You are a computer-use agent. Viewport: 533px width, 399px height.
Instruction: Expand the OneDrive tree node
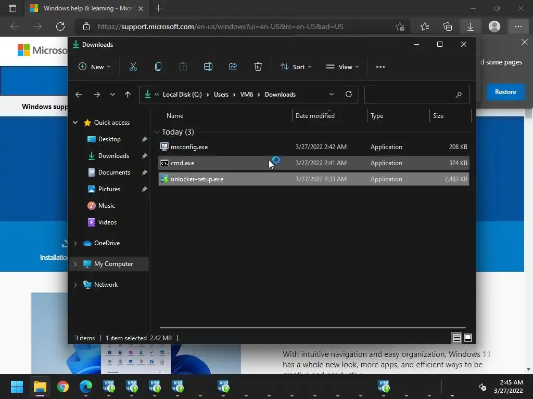point(75,243)
